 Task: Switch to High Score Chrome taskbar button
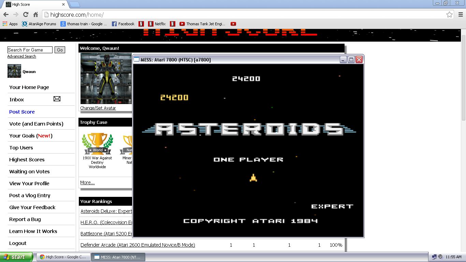click(63, 257)
